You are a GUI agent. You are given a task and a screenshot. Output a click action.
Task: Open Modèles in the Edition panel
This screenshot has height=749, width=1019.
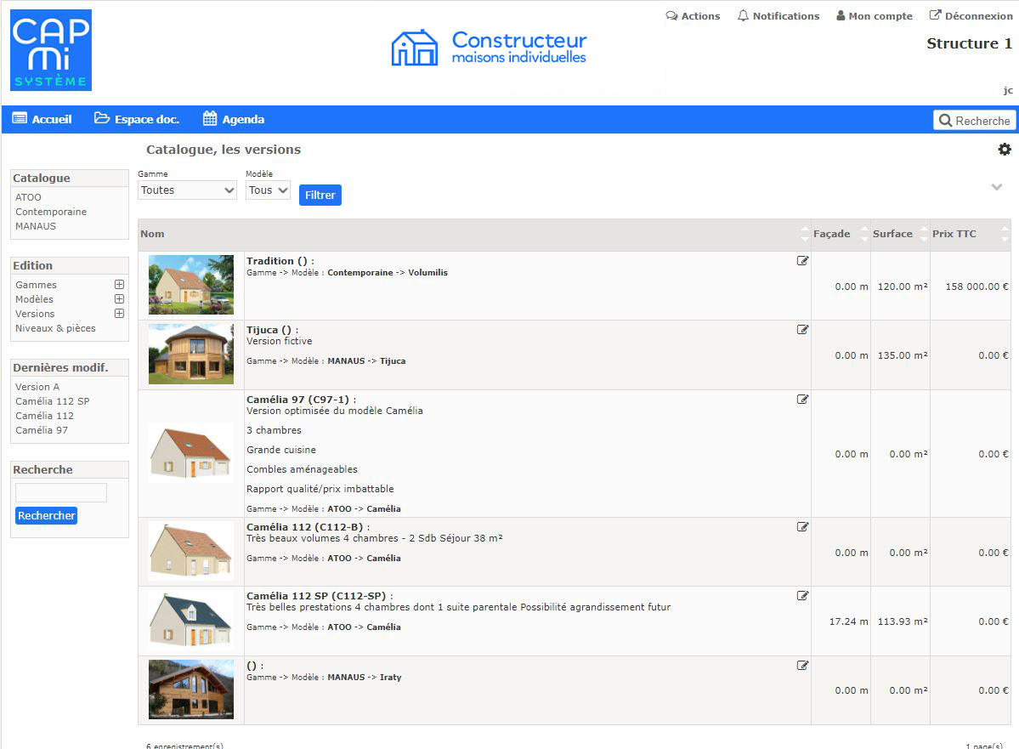tap(35, 299)
